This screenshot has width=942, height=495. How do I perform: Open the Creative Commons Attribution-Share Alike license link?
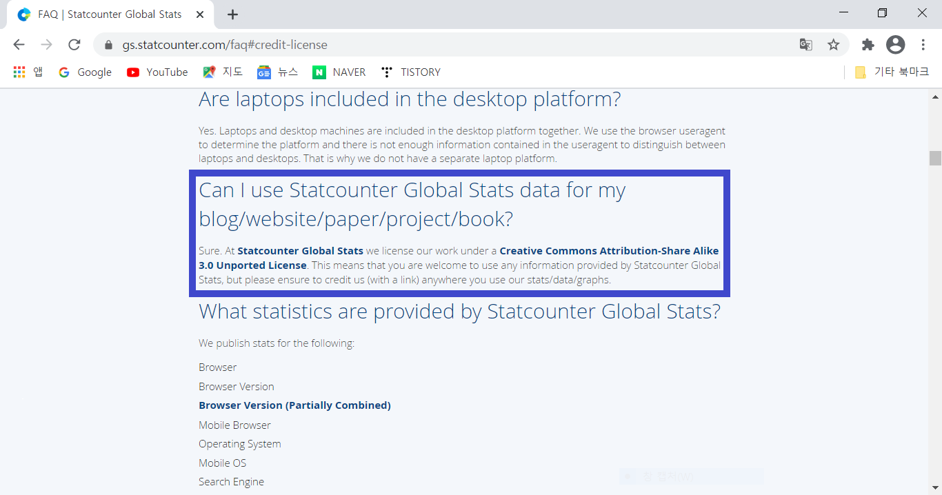point(459,258)
